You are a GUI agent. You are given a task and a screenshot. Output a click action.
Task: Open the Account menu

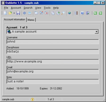click(16, 8)
